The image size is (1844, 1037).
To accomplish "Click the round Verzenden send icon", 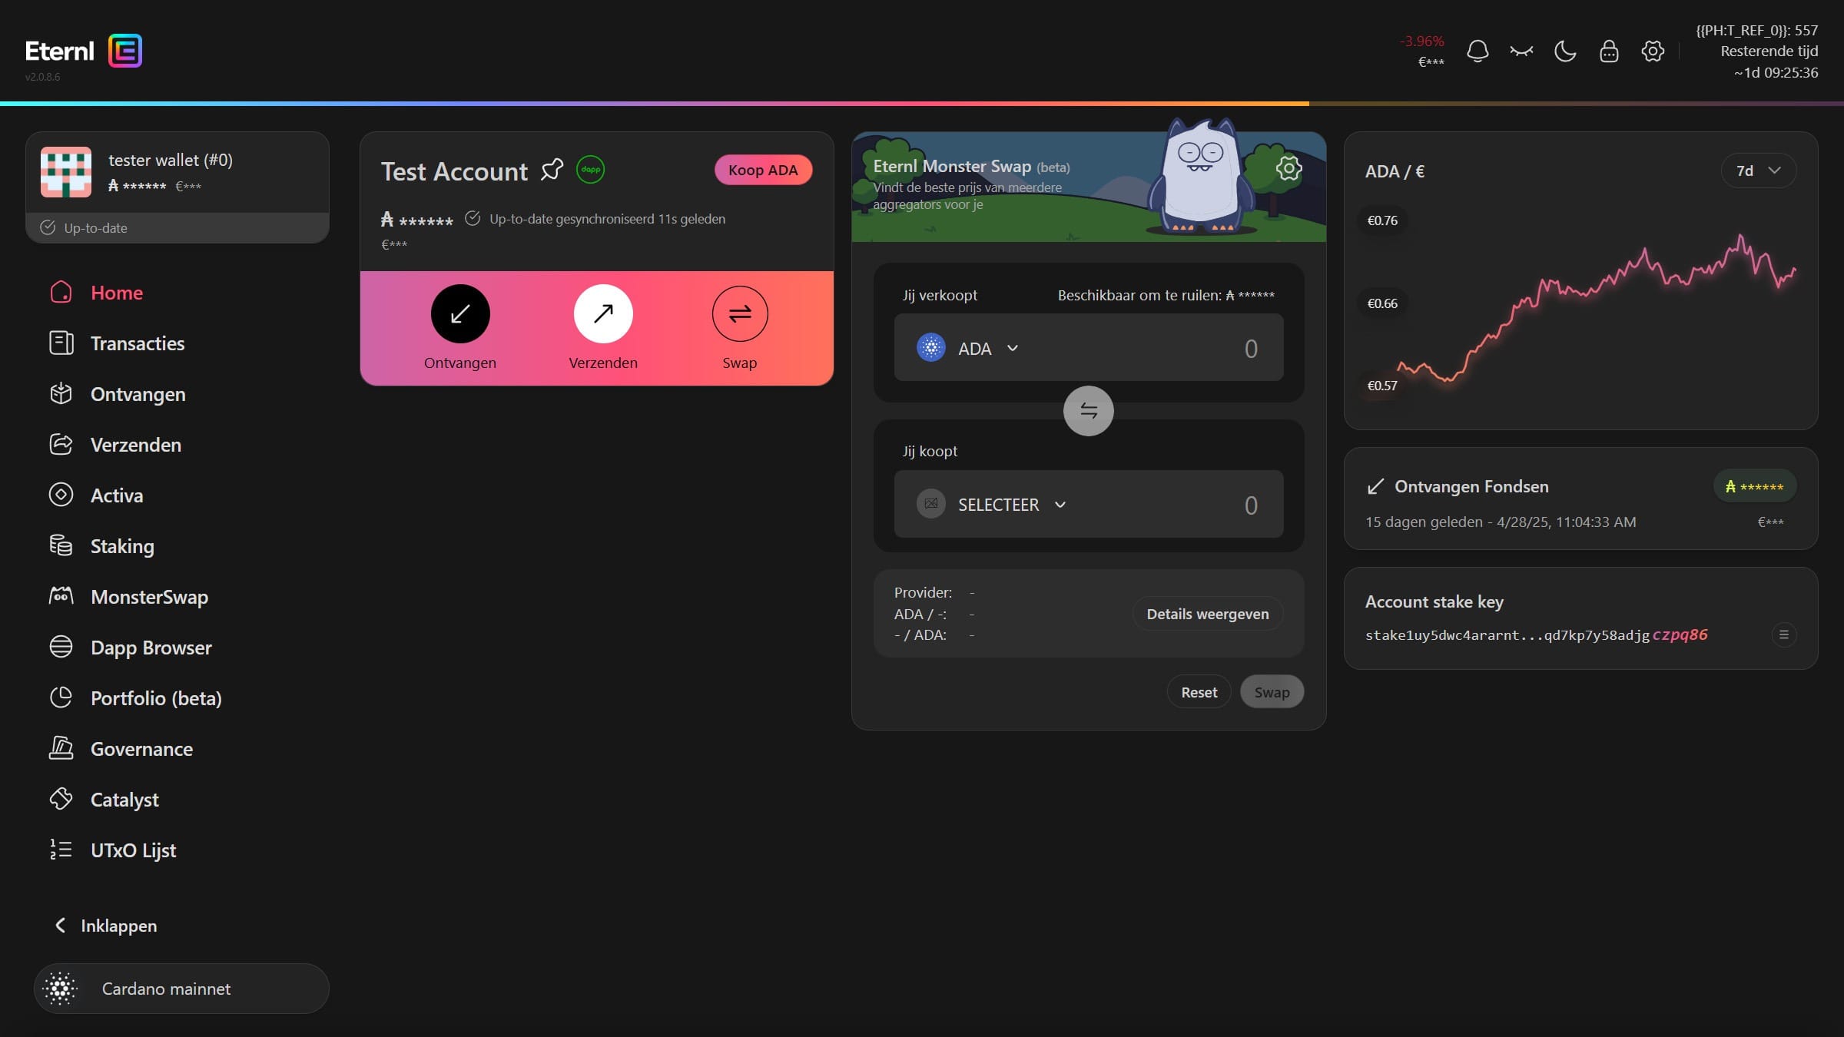I will point(602,313).
